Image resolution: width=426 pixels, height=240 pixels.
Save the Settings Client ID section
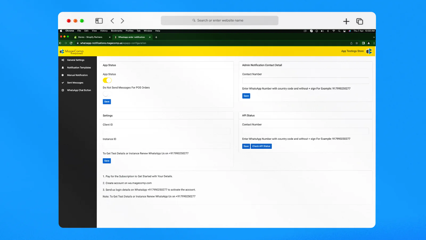[x=107, y=161]
